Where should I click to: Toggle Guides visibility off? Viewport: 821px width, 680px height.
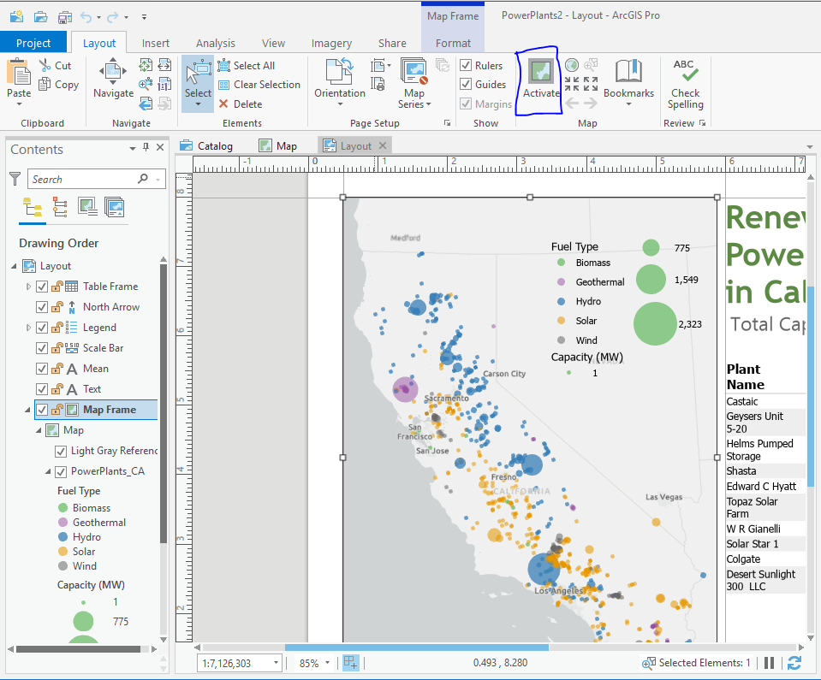coord(466,84)
